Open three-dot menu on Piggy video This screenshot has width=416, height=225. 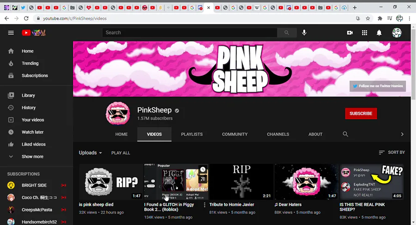[x=204, y=205]
